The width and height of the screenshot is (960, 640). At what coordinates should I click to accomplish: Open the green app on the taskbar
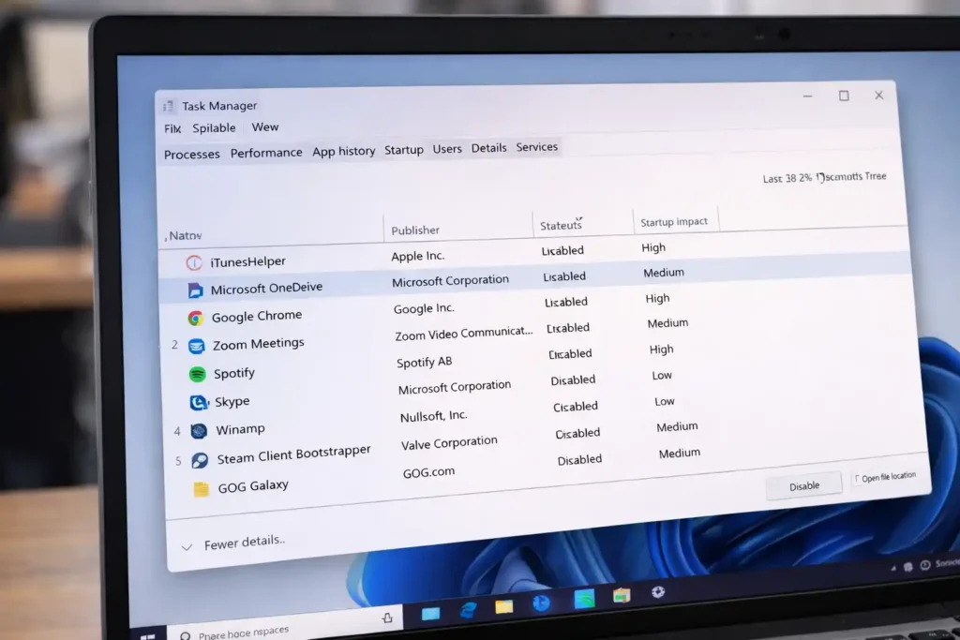pos(584,599)
